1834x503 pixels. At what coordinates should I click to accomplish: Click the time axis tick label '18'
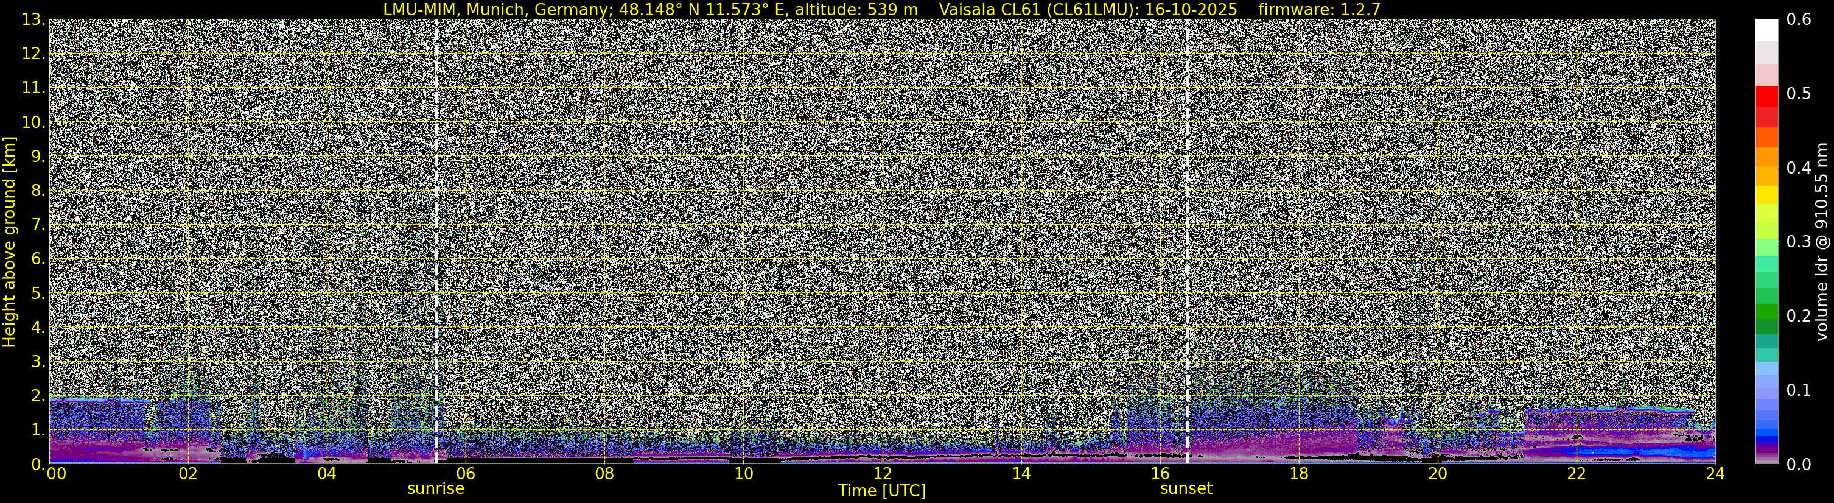1298,474
